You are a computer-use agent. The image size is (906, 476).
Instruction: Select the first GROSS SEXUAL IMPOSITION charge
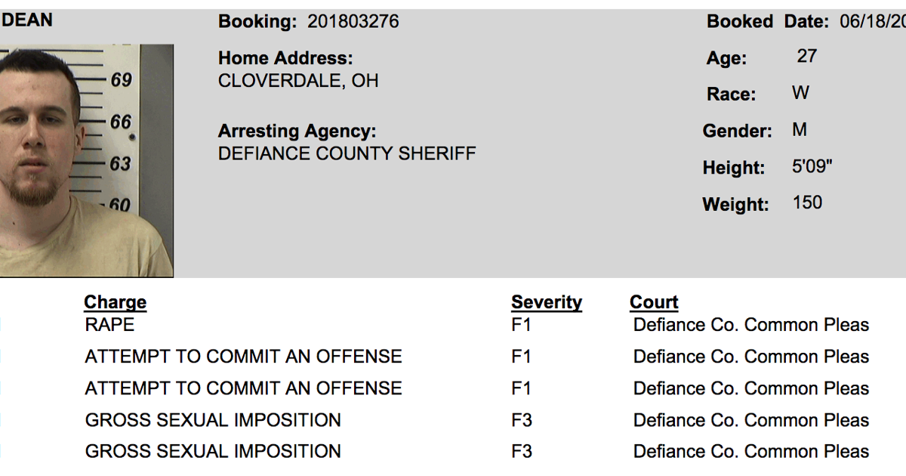pyautogui.click(x=213, y=420)
